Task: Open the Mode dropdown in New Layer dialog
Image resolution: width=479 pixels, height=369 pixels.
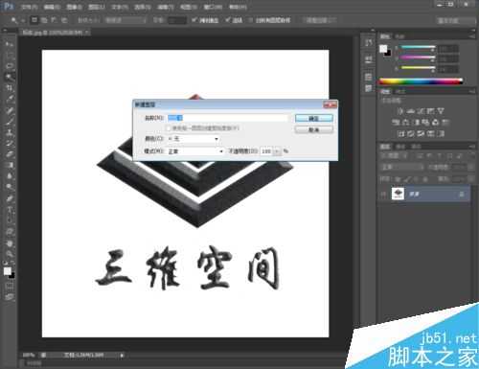Action: [x=195, y=151]
